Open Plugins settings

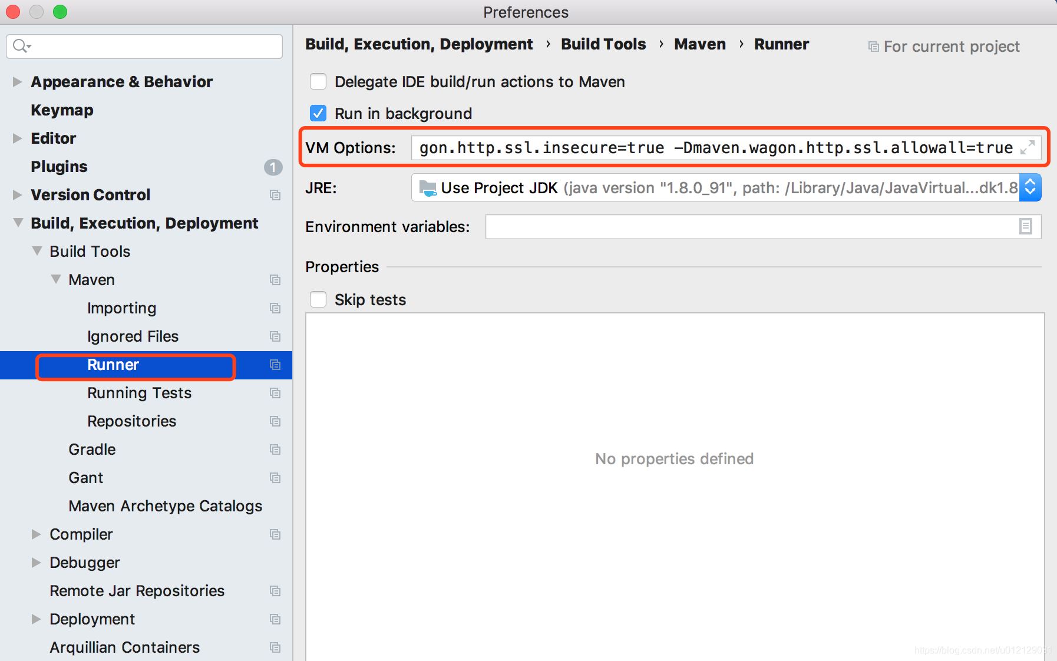tap(59, 167)
